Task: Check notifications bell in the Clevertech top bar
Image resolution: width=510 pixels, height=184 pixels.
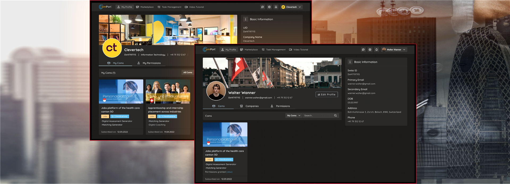Action: click(x=276, y=7)
